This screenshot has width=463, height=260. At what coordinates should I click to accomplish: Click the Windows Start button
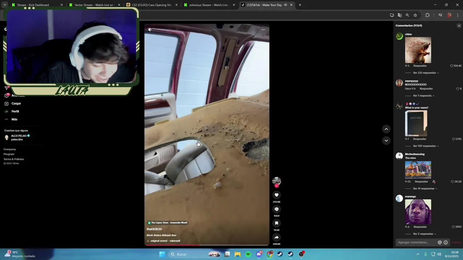tap(162, 254)
